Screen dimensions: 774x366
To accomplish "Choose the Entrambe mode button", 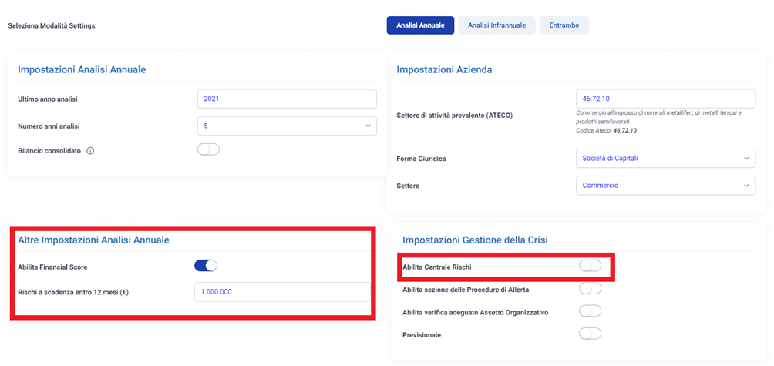I will (564, 25).
